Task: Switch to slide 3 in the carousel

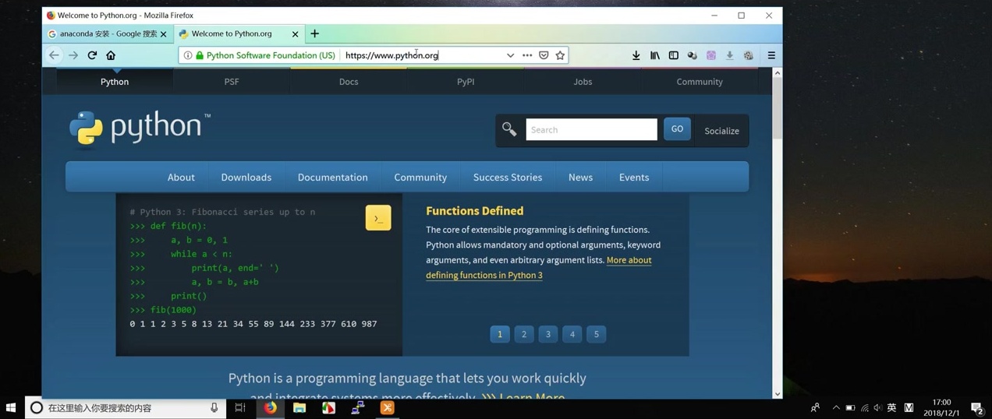Action: (548, 334)
